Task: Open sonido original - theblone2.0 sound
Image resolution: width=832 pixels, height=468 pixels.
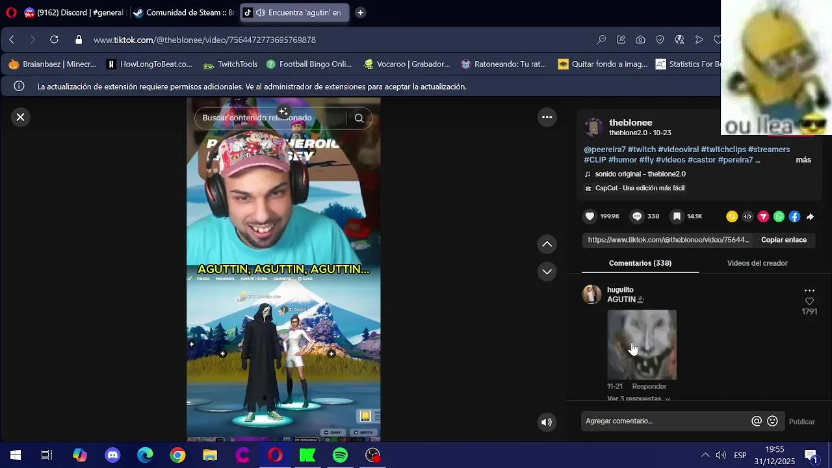Action: tap(640, 174)
